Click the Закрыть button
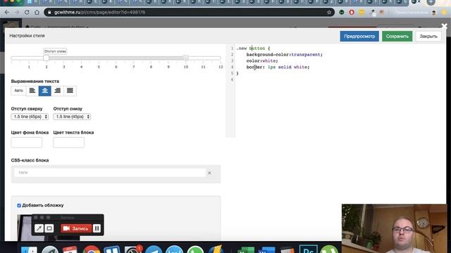 [428, 37]
